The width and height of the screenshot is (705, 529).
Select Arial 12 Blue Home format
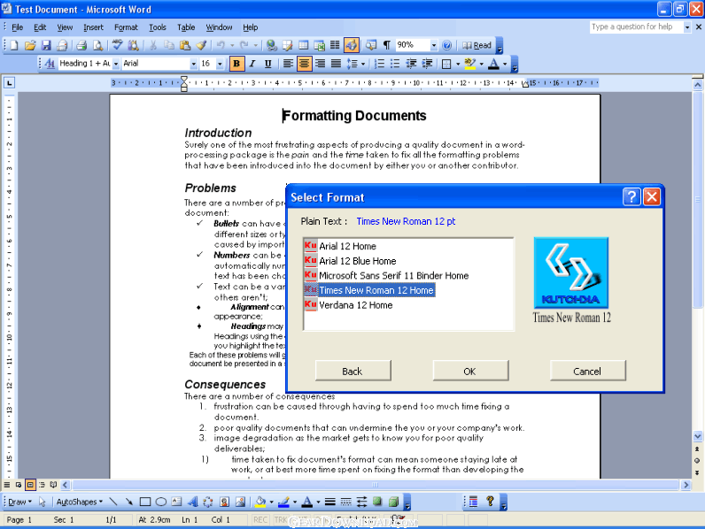point(358,261)
